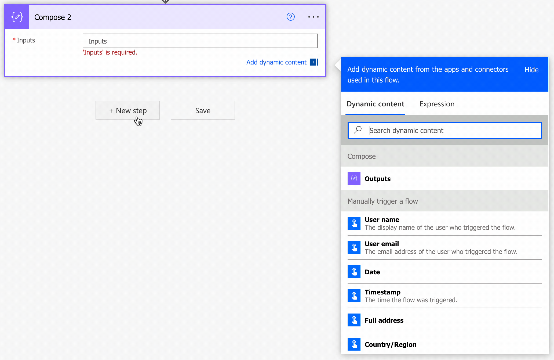
Task: Insert the Country/Region dynamic value
Action: [x=390, y=344]
